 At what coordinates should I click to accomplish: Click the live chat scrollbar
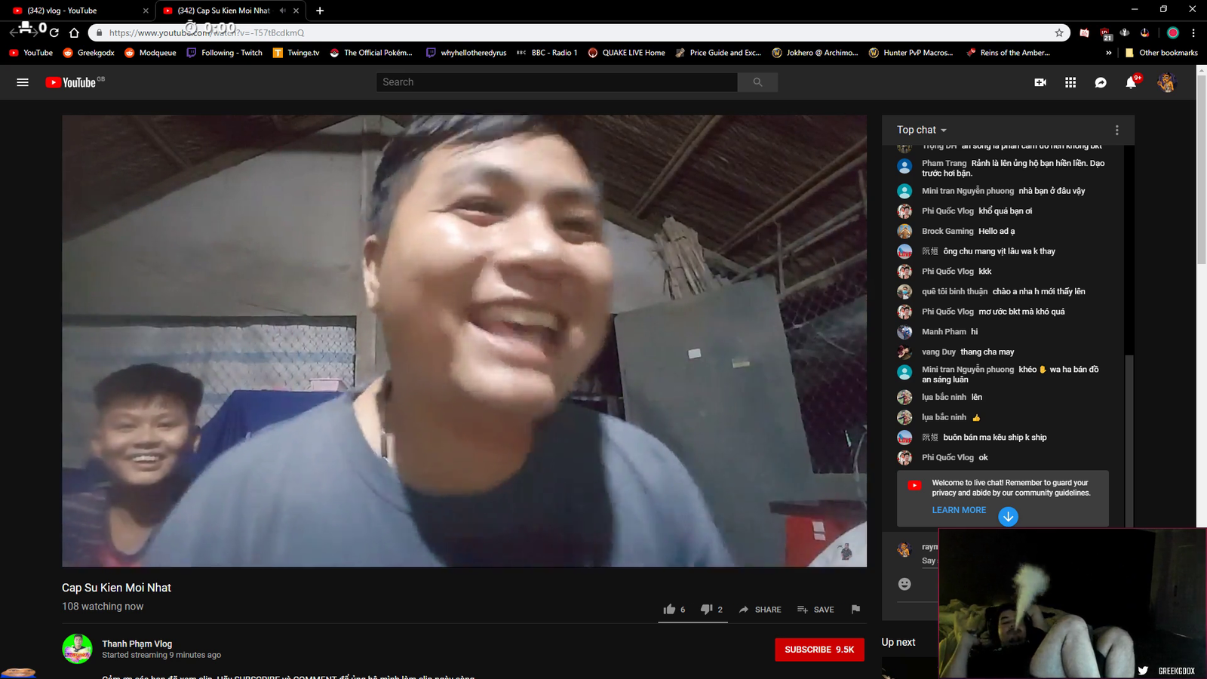point(1129,441)
